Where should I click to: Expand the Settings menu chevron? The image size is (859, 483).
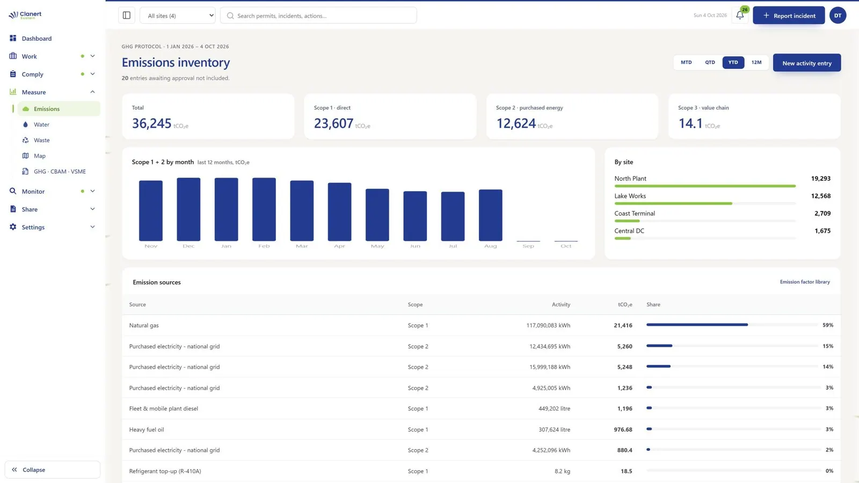coord(92,227)
